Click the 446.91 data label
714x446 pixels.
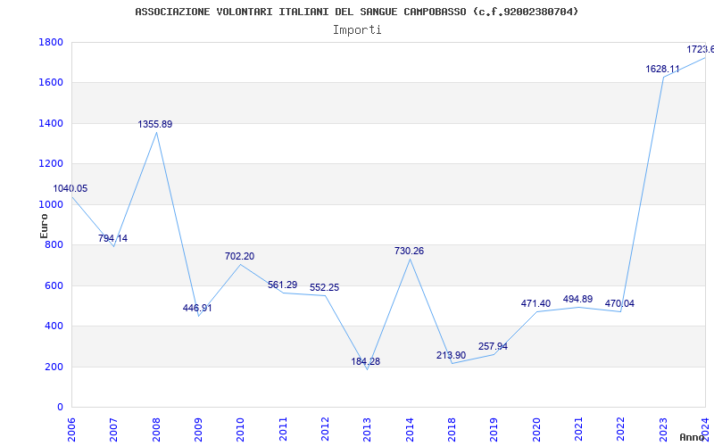tap(197, 308)
